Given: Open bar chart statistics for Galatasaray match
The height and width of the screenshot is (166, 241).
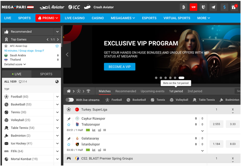Looking at the screenshot, I should [94, 150].
